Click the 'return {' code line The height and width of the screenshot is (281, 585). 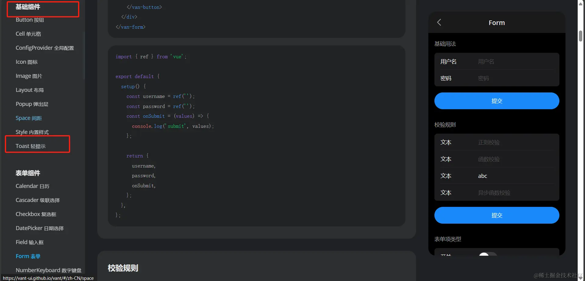click(137, 156)
